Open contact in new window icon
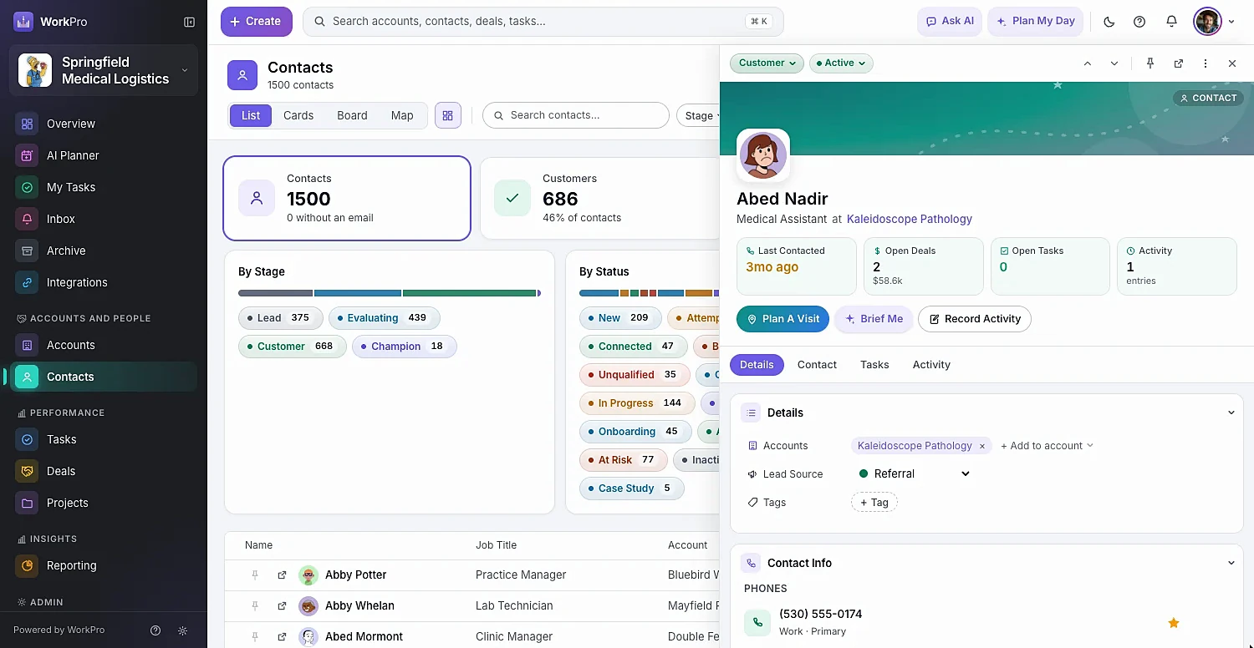This screenshot has width=1254, height=648. [x=1178, y=63]
